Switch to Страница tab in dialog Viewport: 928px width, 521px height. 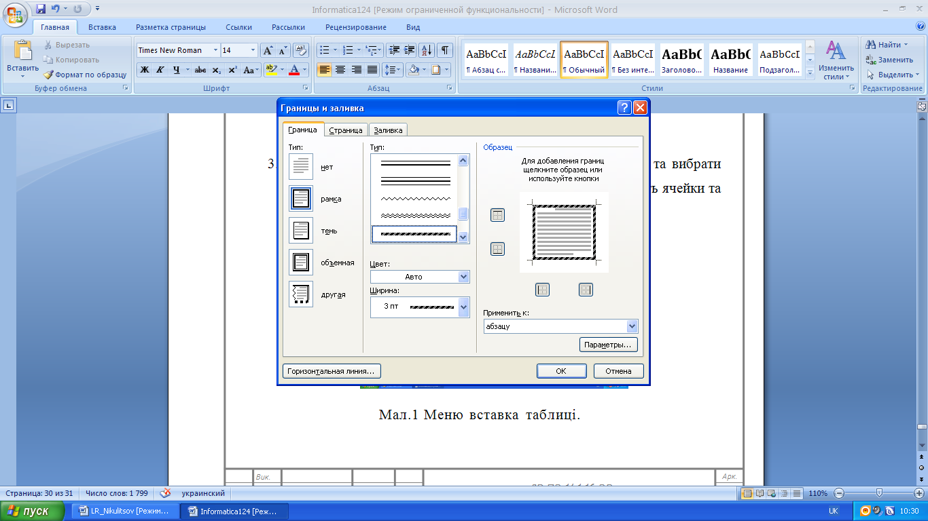(346, 130)
